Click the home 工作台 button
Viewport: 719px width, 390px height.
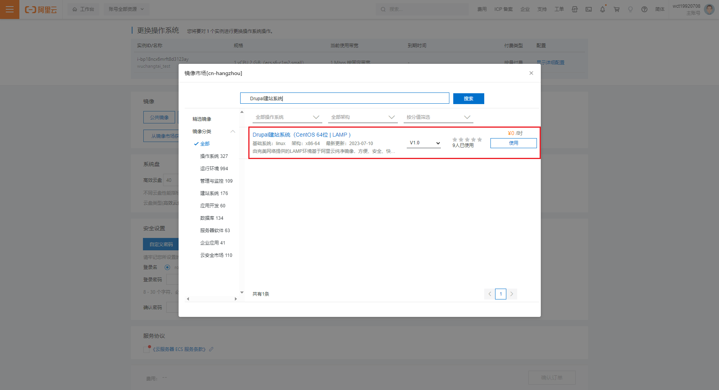(83, 9)
